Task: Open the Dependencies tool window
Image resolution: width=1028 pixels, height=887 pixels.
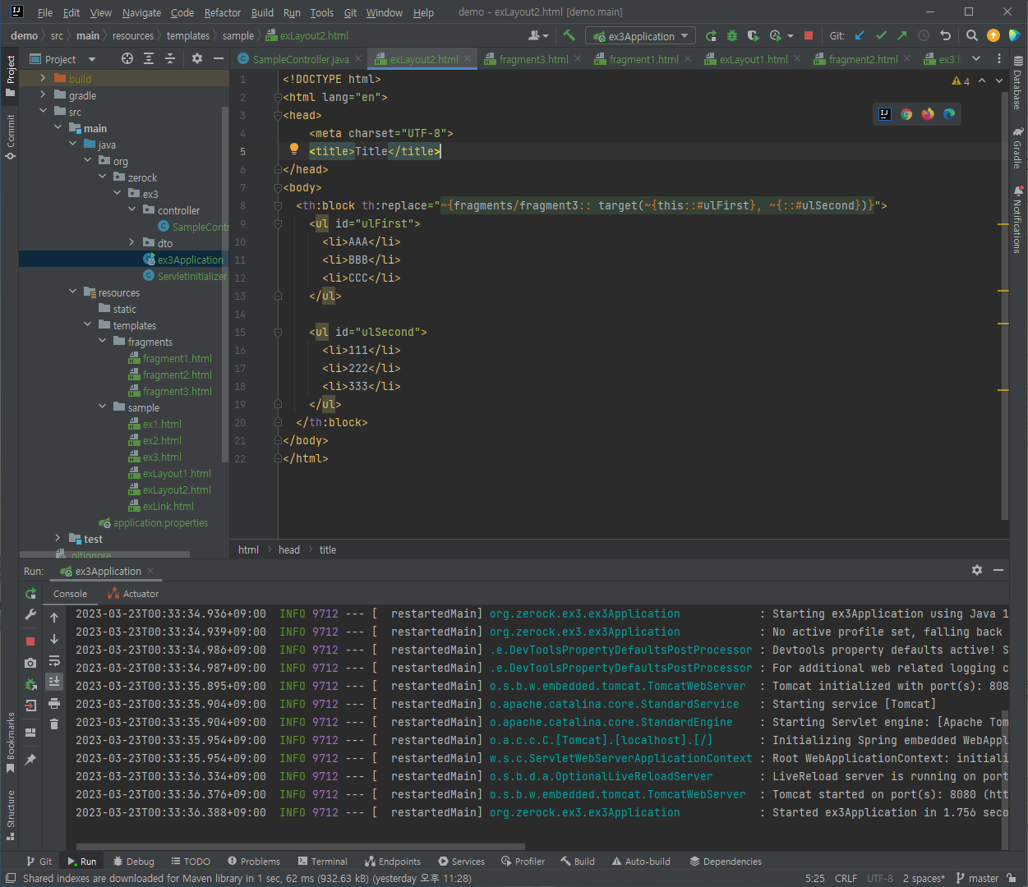Action: 726,862
